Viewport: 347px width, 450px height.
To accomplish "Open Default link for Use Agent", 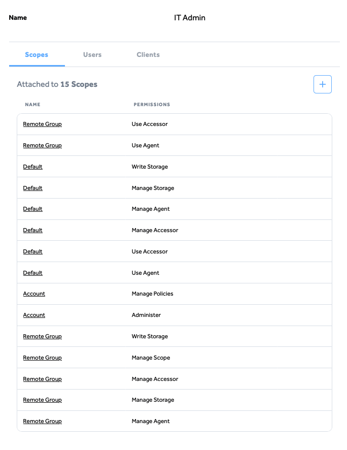I will (32, 273).
